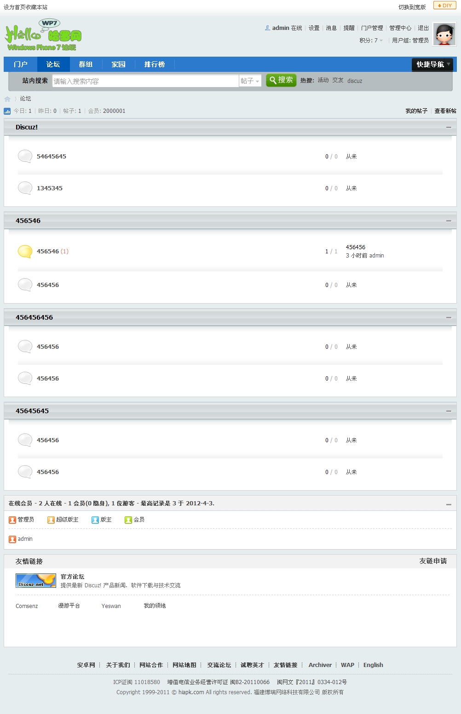Viewport: 461px width, 714px height.
Task: Click the green 搜索 search button
Action: pos(281,80)
